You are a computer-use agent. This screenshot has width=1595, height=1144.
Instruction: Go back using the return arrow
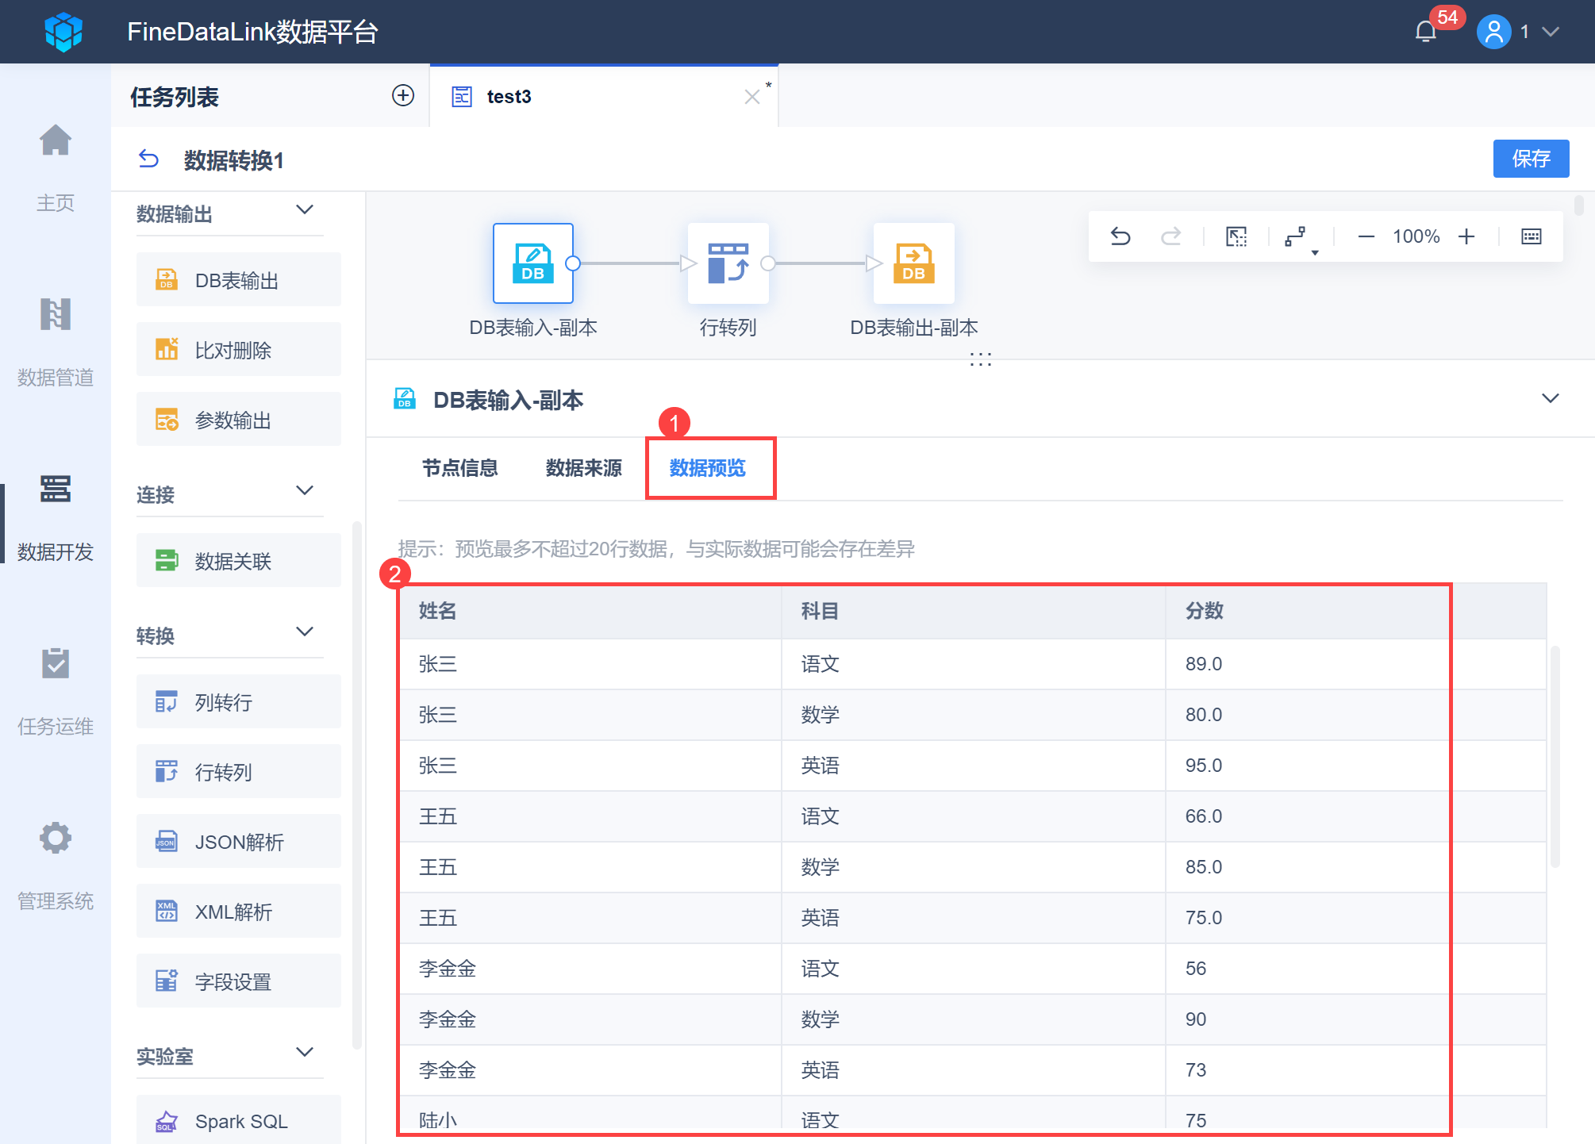148,159
